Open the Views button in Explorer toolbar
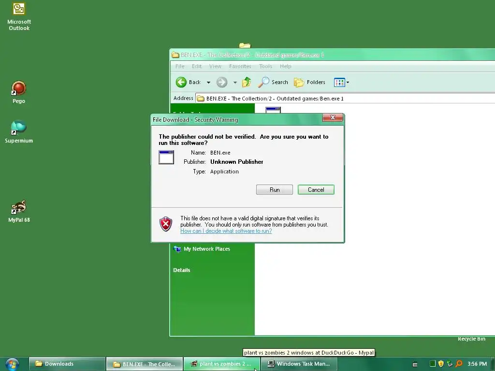Screen dimensions: 495x371 [341, 82]
